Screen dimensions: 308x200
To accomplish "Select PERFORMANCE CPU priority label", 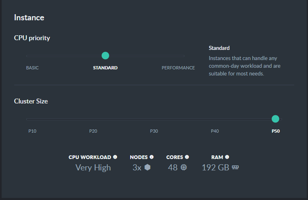I will [178, 68].
